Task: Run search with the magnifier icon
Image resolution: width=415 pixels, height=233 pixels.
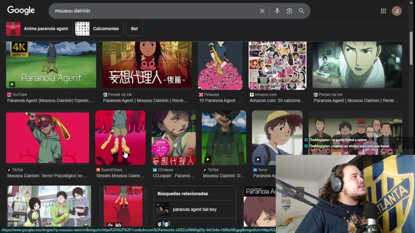Action: click(302, 11)
